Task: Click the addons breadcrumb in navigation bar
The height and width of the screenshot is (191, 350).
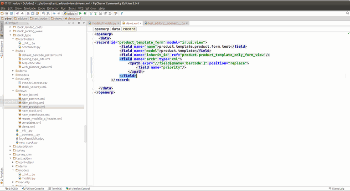Action: point(21,19)
